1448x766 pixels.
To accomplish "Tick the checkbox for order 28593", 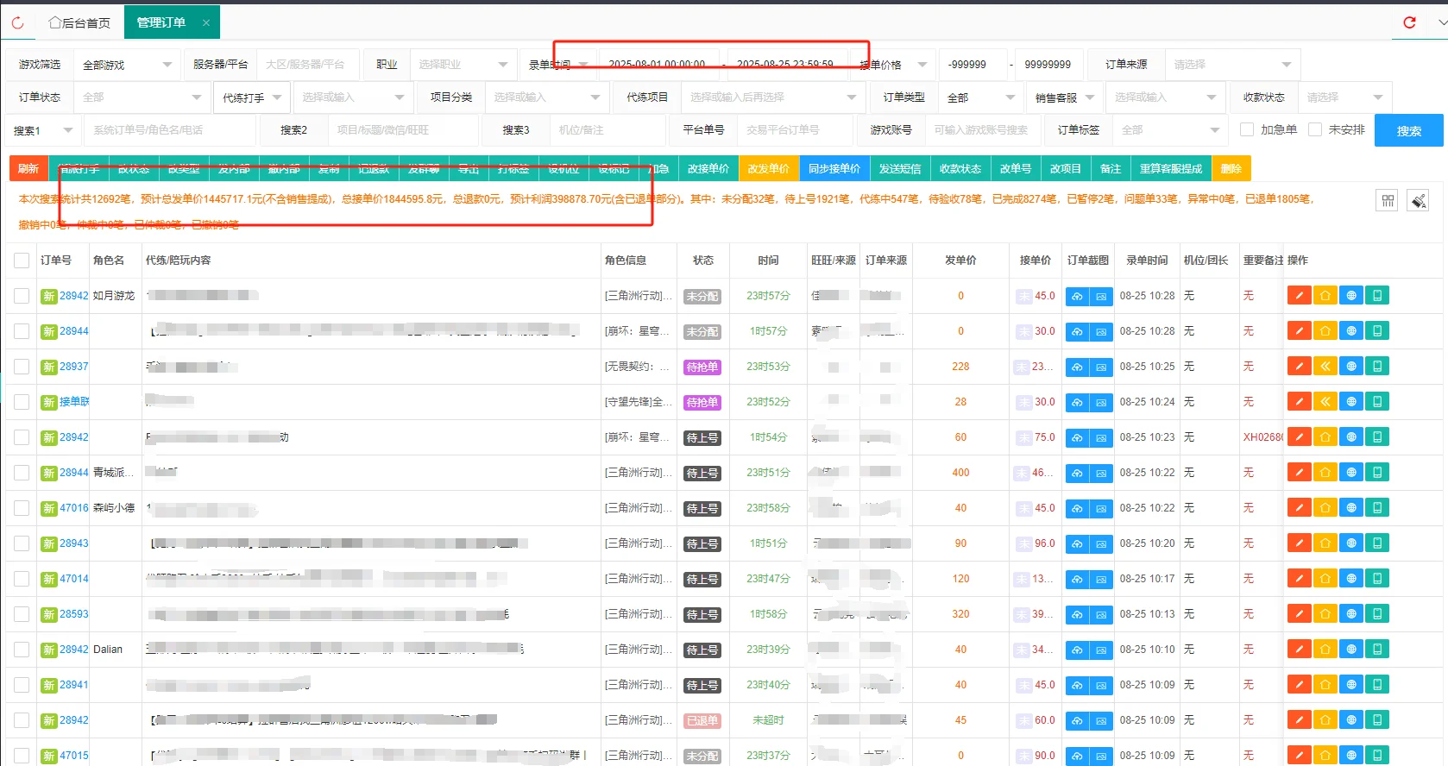I will coord(22,614).
